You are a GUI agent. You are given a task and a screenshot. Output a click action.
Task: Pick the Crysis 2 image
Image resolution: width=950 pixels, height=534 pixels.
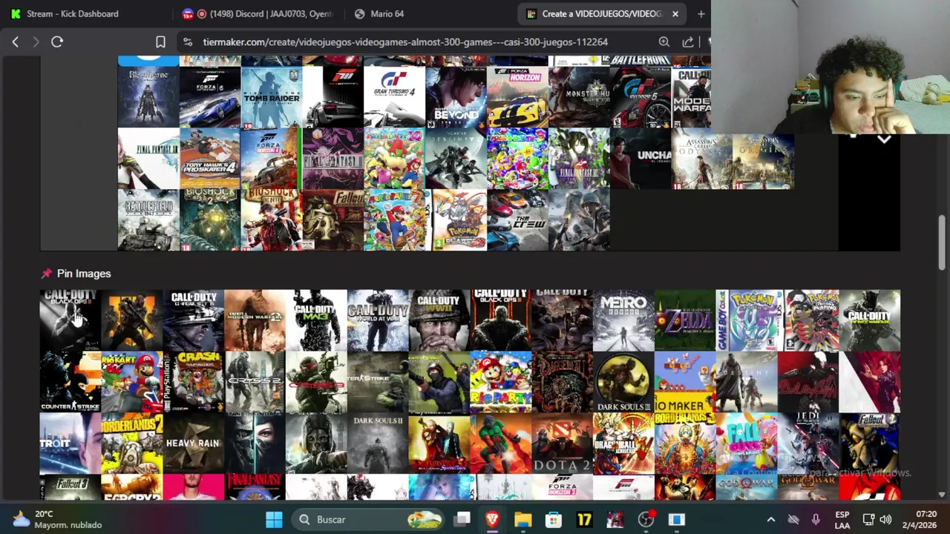255,382
